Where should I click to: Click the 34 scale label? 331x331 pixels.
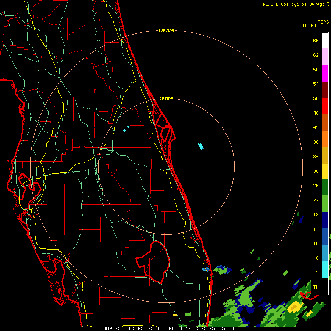tap(316, 156)
